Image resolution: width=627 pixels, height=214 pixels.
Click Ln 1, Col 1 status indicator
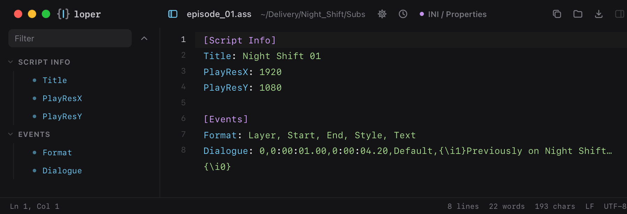(34, 206)
